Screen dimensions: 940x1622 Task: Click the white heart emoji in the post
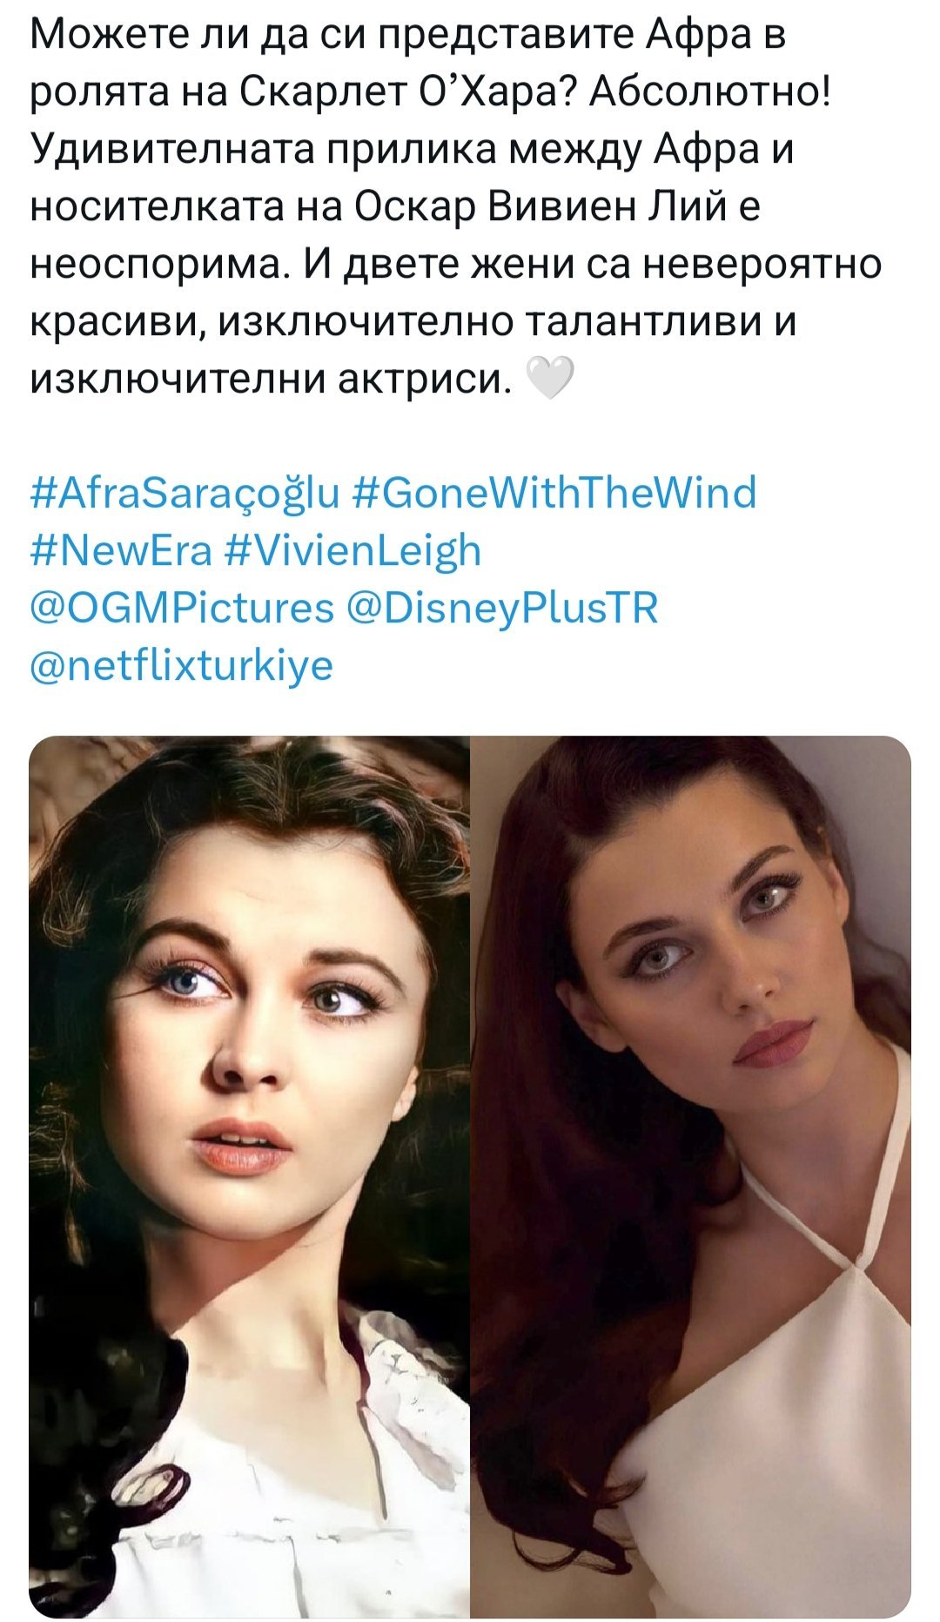[551, 380]
